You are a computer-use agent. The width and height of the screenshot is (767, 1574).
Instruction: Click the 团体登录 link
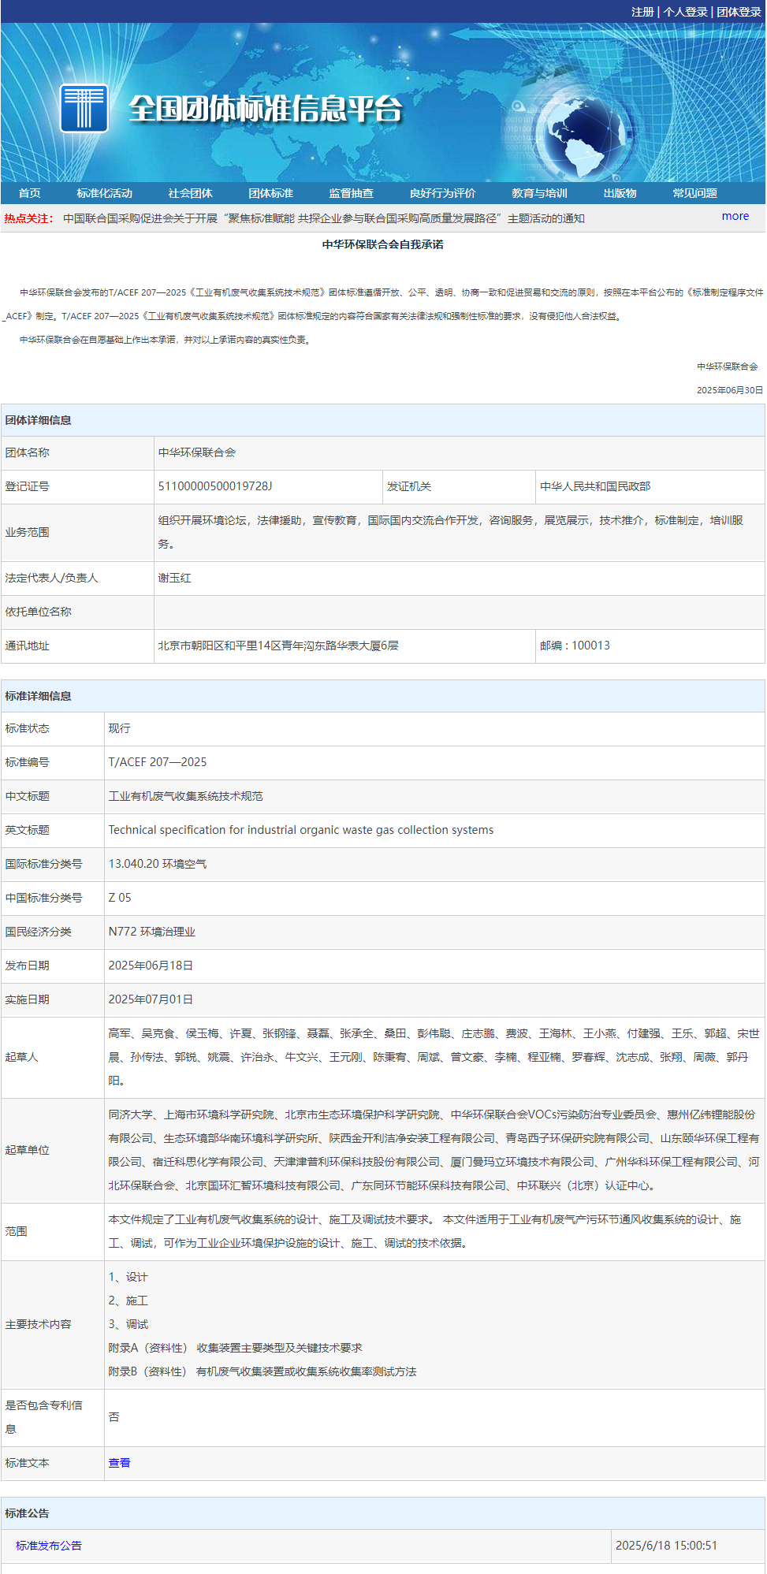(739, 12)
